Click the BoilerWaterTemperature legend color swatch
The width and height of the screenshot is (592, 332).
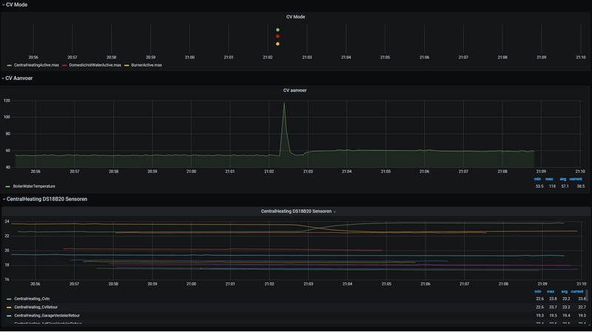[8, 186]
